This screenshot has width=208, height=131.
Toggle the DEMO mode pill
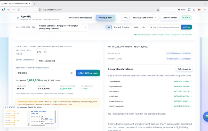point(186,18)
